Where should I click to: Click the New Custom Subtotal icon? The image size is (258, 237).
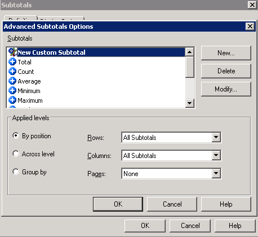(x=12, y=52)
